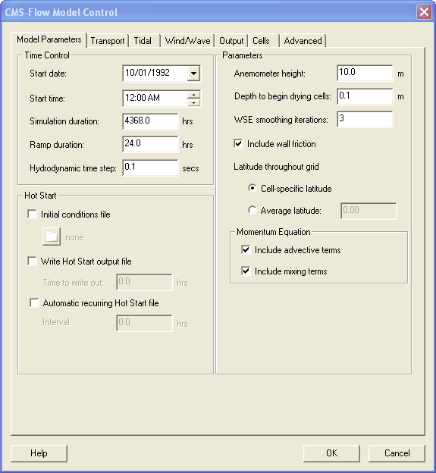Screen dimensions: 436x473
Task: Click the 'Momentum Equation' group label
Action: tap(274, 232)
